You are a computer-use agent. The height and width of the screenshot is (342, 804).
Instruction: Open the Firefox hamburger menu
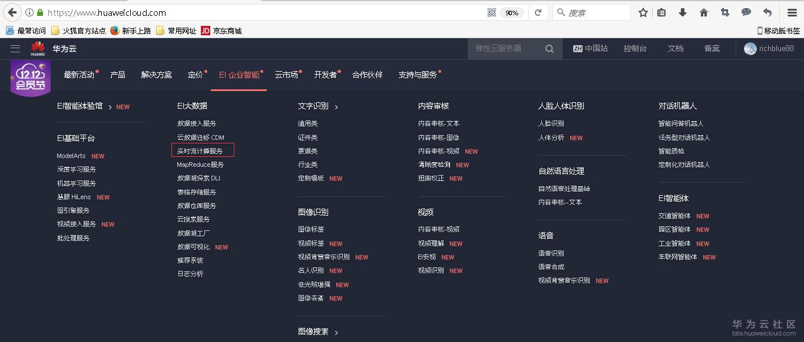tap(792, 12)
